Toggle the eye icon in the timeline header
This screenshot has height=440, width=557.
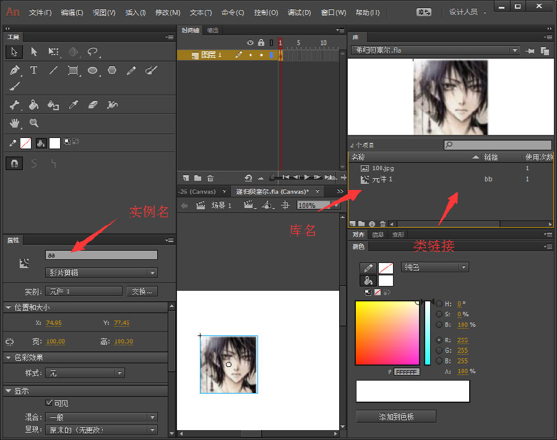(x=251, y=43)
